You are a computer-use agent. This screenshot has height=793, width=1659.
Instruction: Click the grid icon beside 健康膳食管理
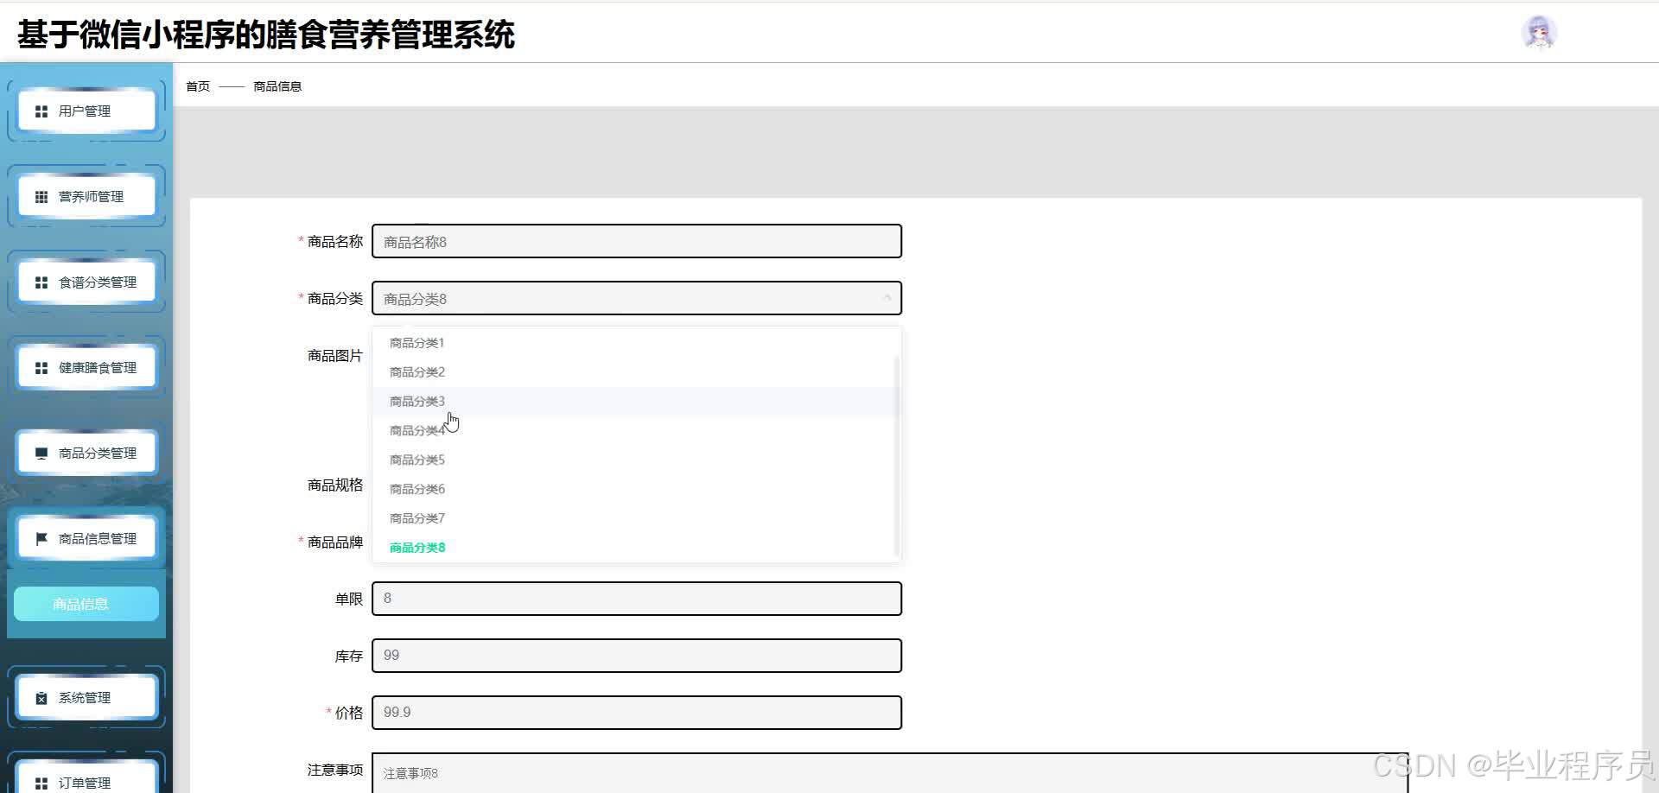click(x=41, y=368)
